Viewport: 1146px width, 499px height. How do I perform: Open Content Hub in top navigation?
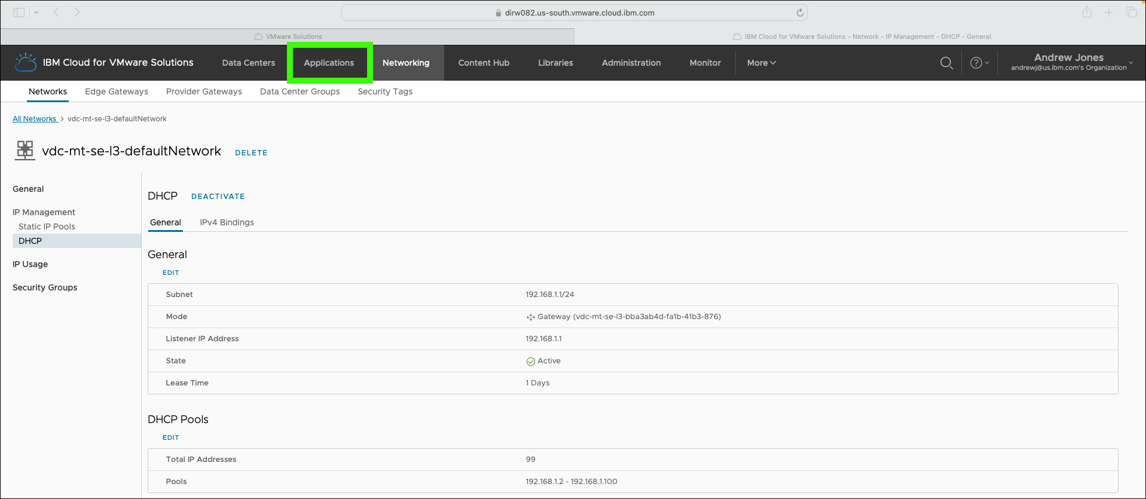pos(484,63)
